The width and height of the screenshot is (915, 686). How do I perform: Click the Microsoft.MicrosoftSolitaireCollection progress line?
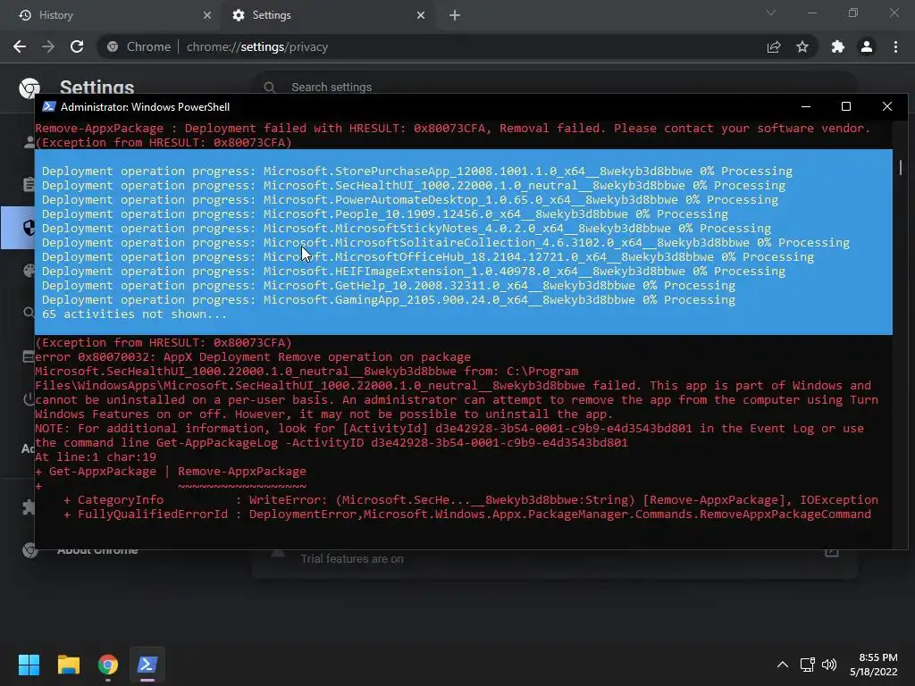click(x=446, y=243)
